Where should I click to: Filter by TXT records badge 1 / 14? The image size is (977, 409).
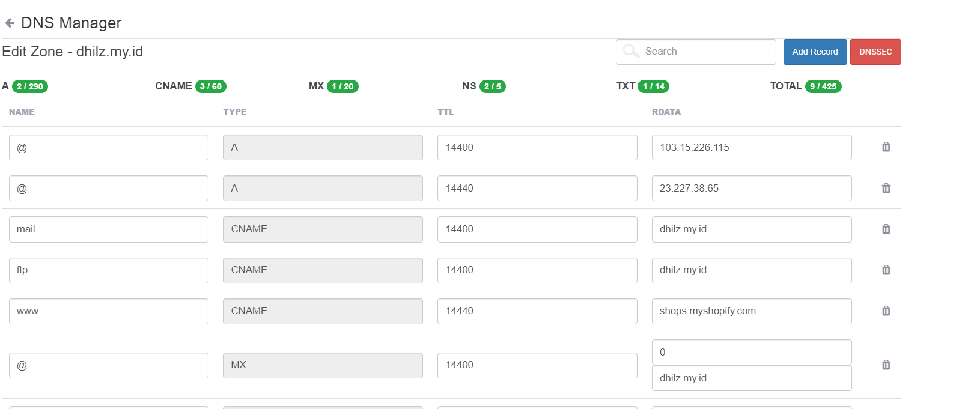click(x=654, y=86)
